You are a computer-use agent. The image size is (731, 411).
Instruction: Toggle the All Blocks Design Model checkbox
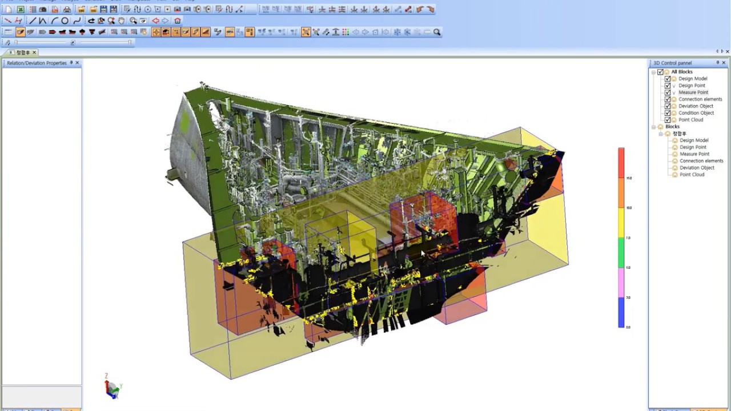(x=667, y=79)
